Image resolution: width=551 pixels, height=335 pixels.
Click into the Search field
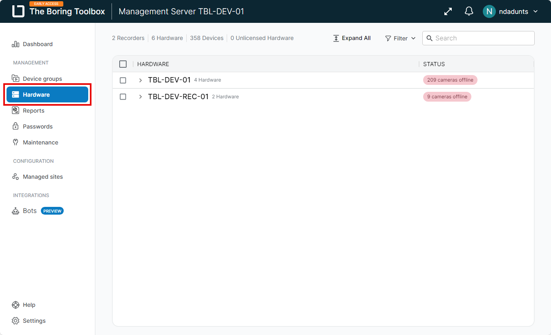[482, 38]
